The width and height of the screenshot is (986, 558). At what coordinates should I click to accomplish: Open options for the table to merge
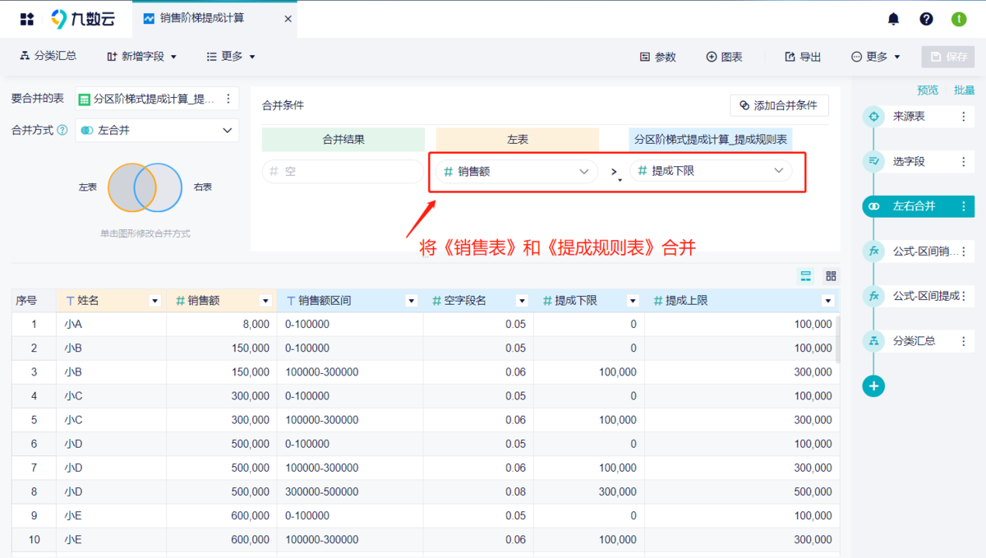pos(228,99)
